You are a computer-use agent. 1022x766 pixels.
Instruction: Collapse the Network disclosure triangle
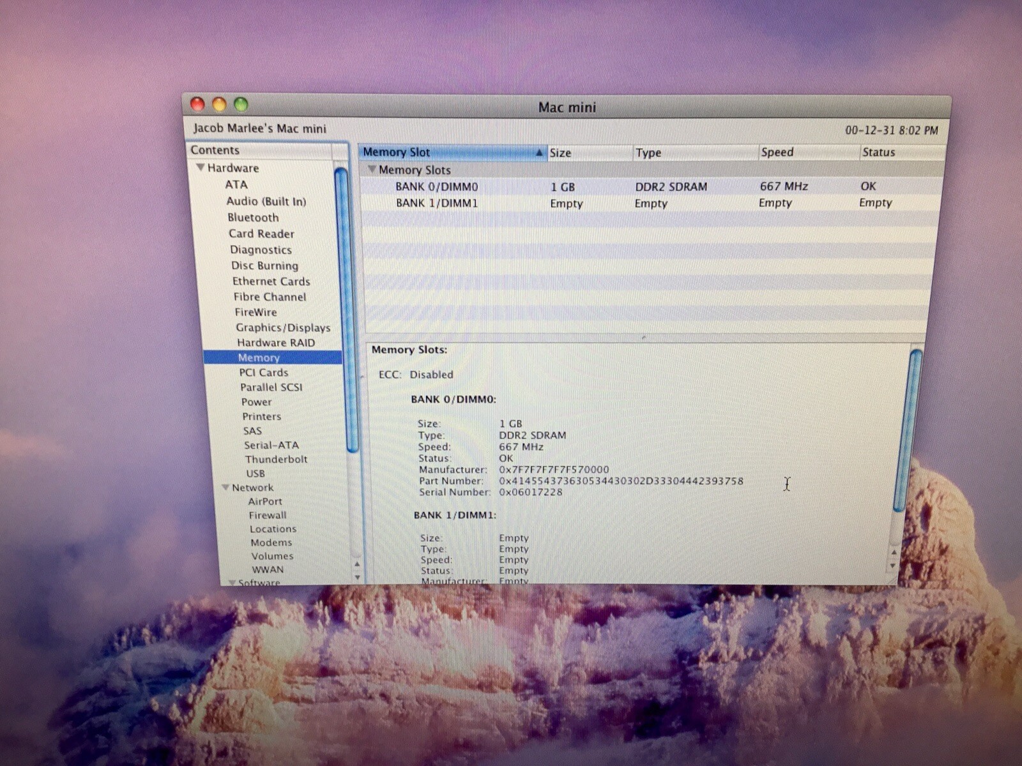[225, 487]
